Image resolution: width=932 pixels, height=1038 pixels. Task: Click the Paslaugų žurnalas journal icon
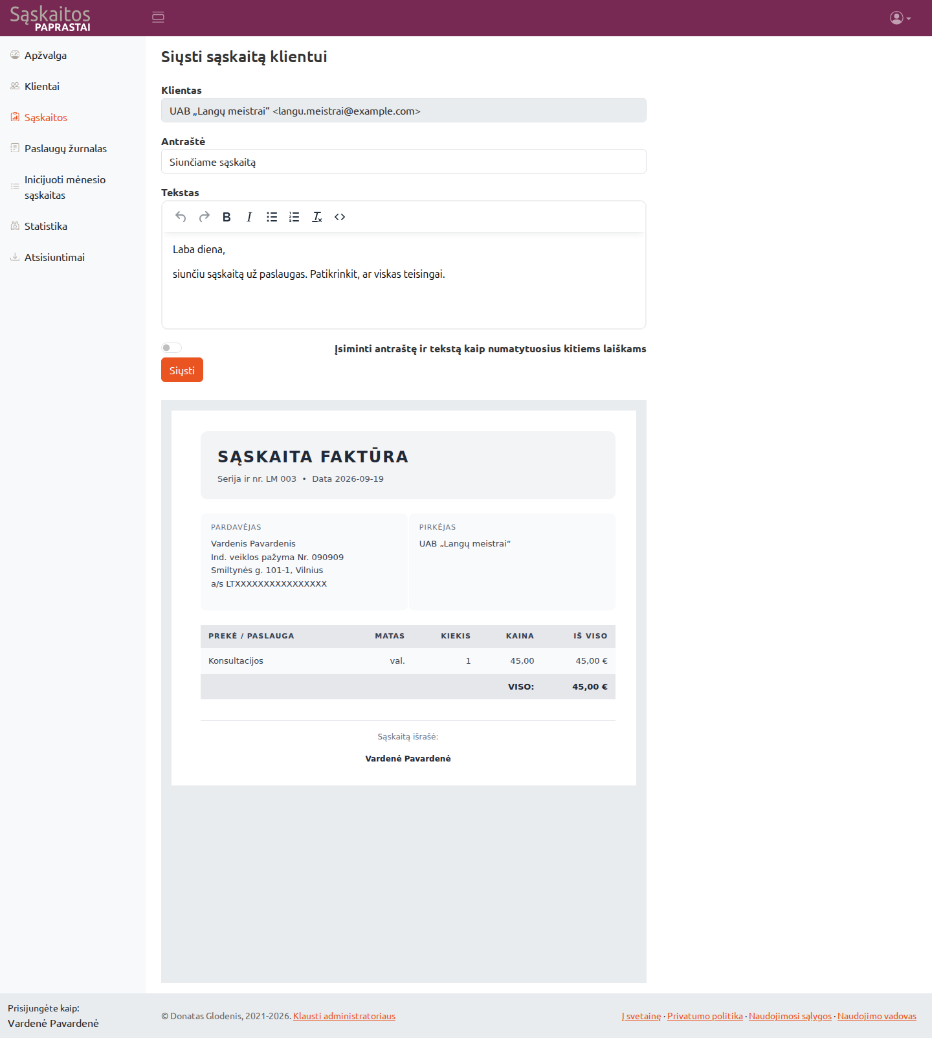click(15, 148)
